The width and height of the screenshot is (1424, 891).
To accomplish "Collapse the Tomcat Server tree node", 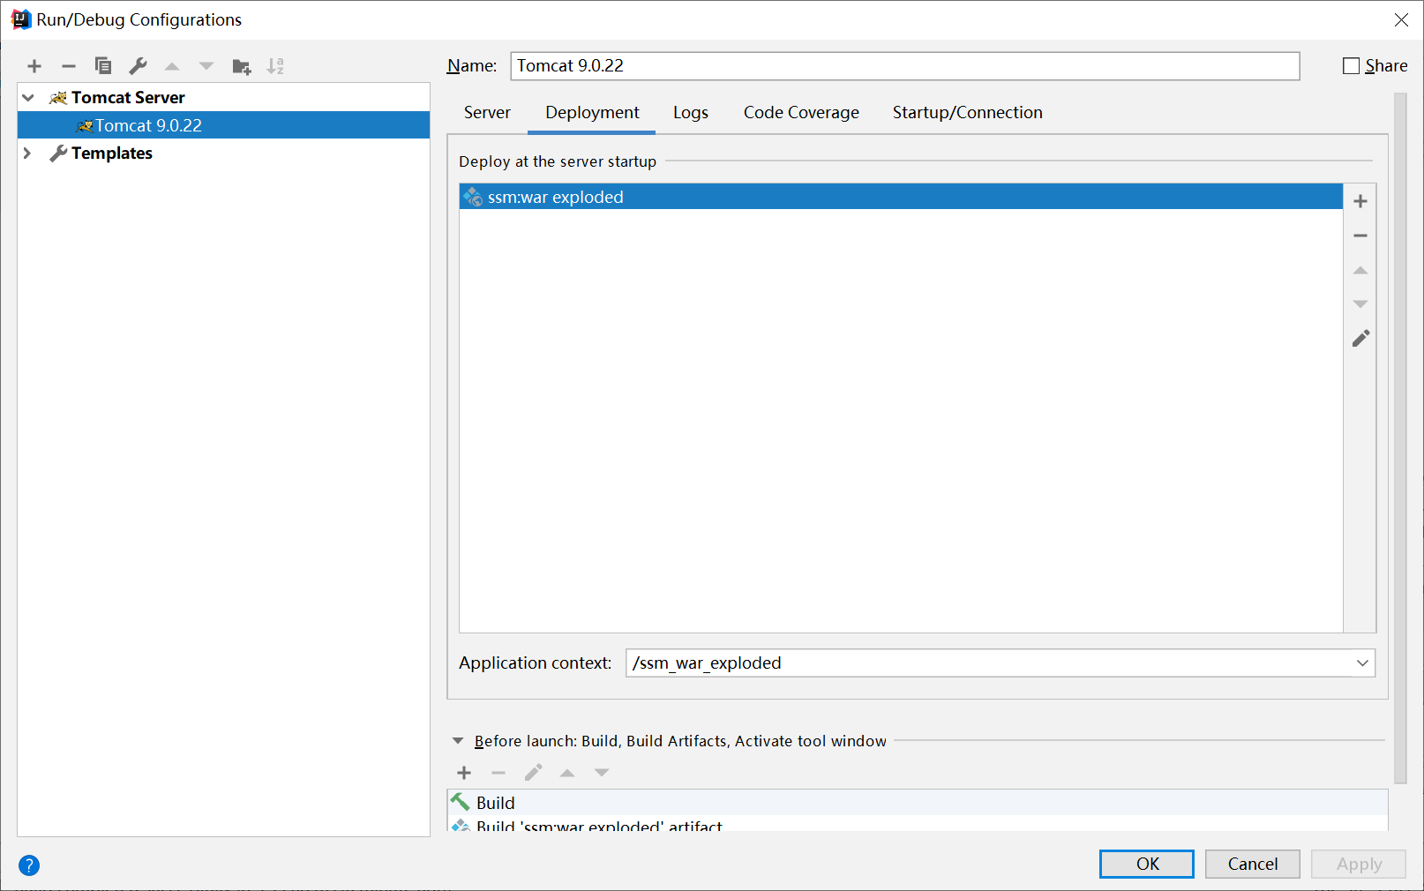I will pos(28,98).
